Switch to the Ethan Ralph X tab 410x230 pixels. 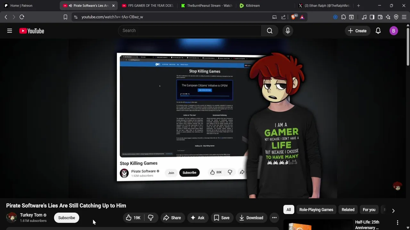pyautogui.click(x=324, y=5)
